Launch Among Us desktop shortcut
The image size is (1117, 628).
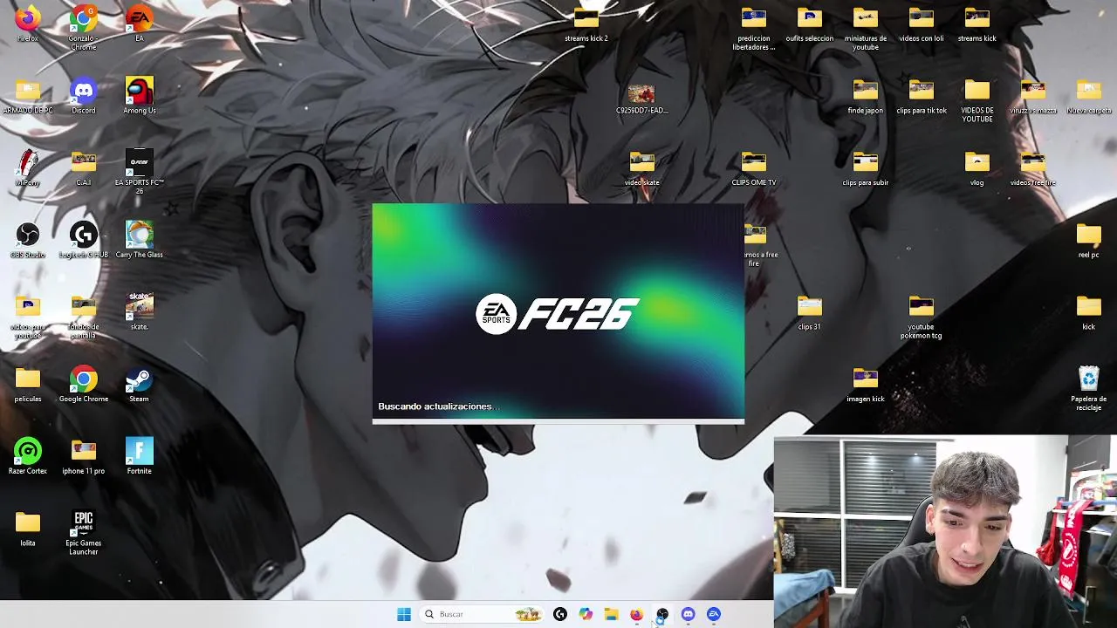coord(140,96)
